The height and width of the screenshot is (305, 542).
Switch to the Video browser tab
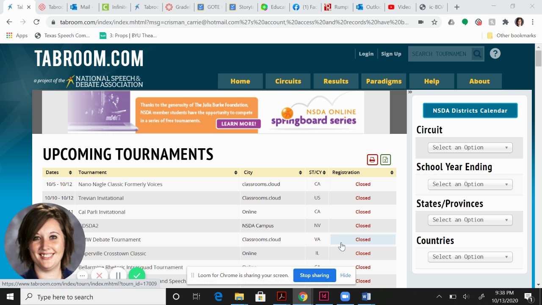pyautogui.click(x=400, y=7)
